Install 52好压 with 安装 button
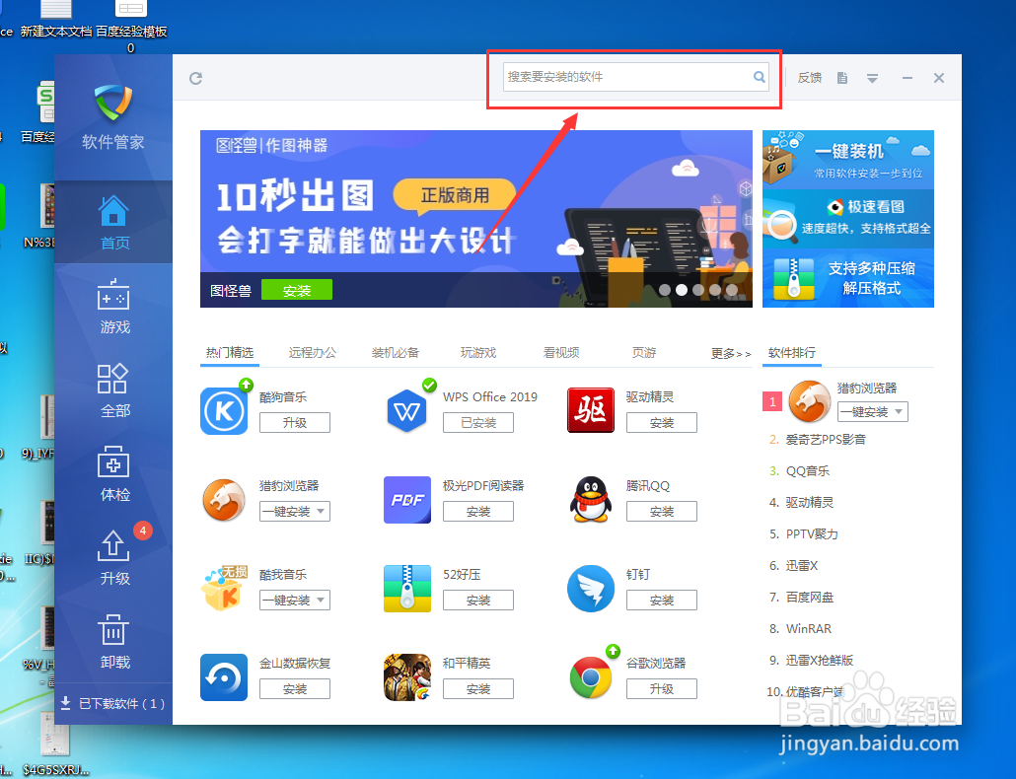This screenshot has width=1016, height=779. pyautogui.click(x=478, y=600)
